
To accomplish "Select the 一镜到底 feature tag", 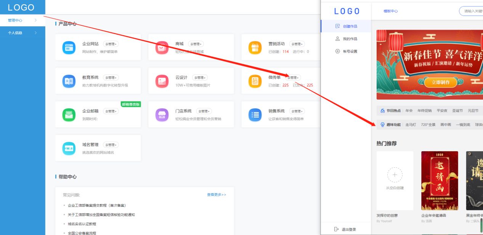I will pyautogui.click(x=463, y=124).
